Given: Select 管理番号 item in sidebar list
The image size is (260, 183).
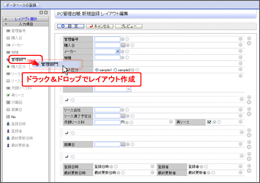Looking at the screenshot, I should [16, 31].
